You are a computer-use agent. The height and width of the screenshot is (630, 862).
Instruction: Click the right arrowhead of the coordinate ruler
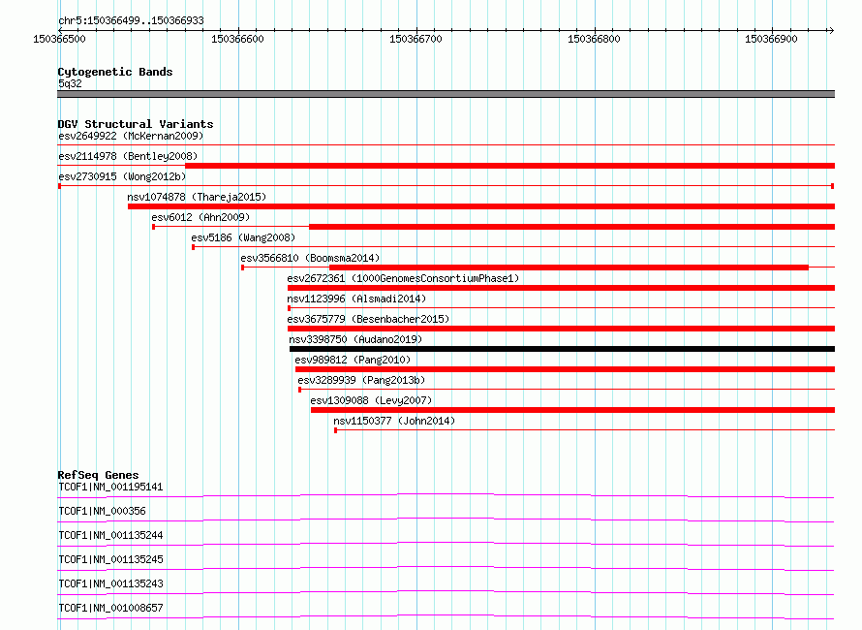[831, 30]
